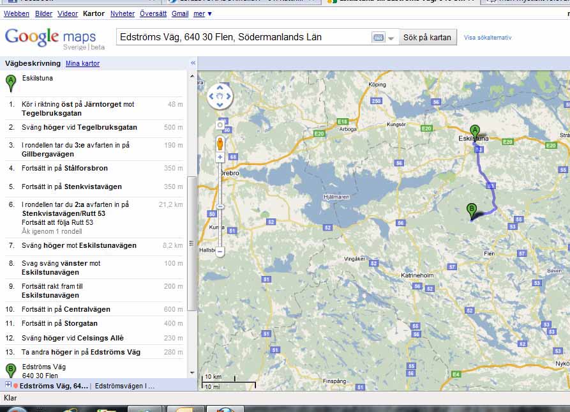Select step 3 rondellen to Gillbergavägen
This screenshot has width=570, height=412.
pos(94,149)
